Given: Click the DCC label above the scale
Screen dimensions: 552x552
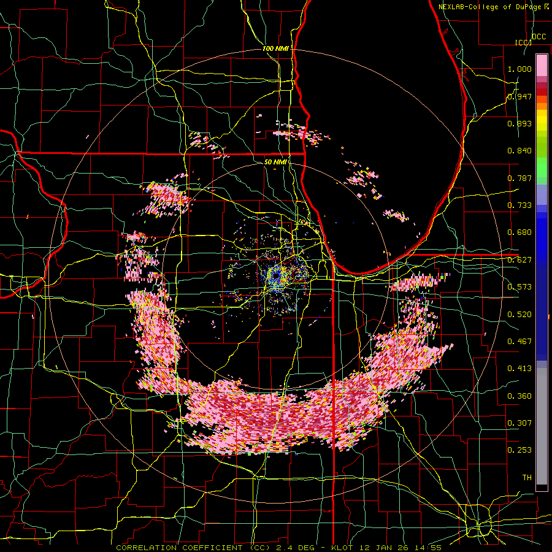Looking at the screenshot, I should (539, 37).
